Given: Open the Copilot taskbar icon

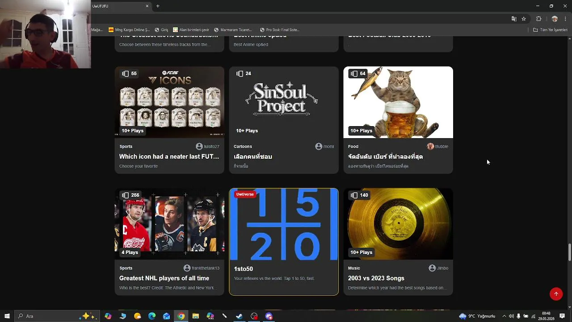Looking at the screenshot, I should (108, 316).
